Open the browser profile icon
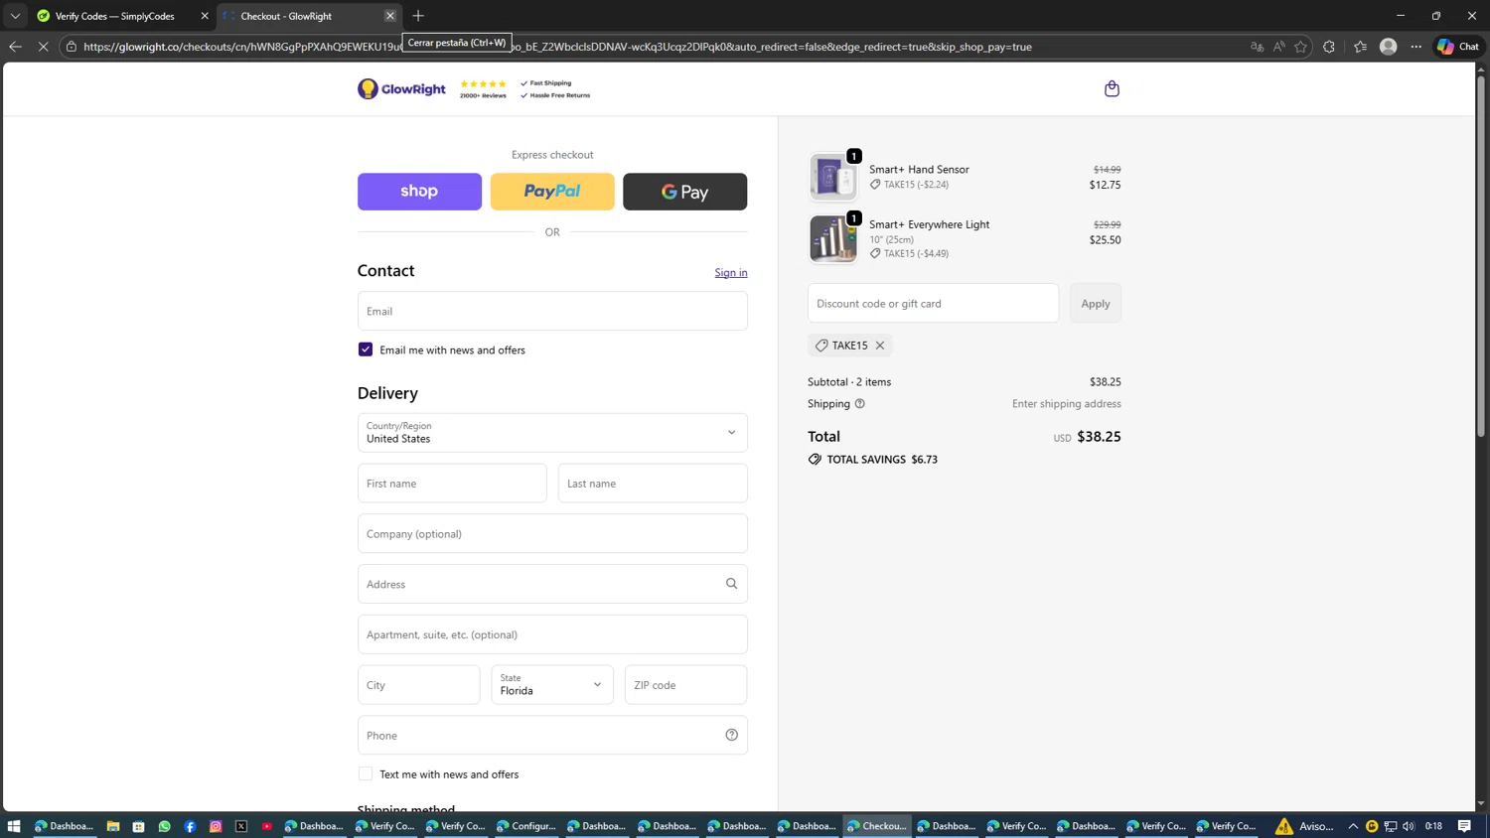Screen dimensions: 1490x838 coord(1389,47)
